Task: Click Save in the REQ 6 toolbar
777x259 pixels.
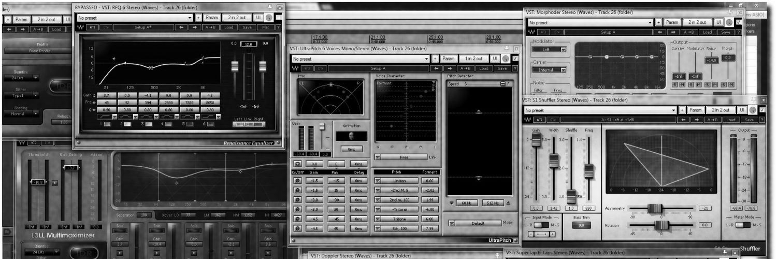Action: [x=247, y=27]
